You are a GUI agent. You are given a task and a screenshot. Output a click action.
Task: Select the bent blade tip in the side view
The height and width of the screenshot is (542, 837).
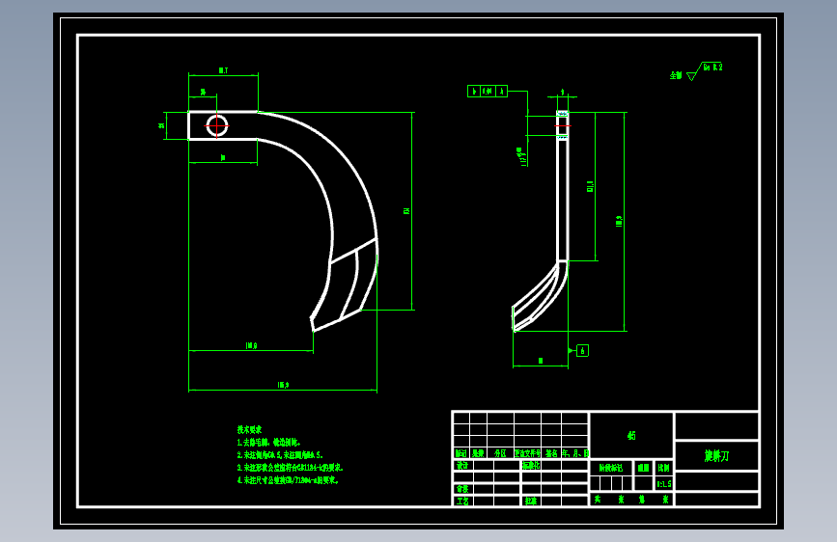pyautogui.click(x=539, y=297)
